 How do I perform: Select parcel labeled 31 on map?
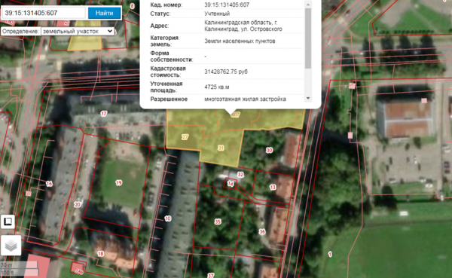pyautogui.click(x=221, y=148)
